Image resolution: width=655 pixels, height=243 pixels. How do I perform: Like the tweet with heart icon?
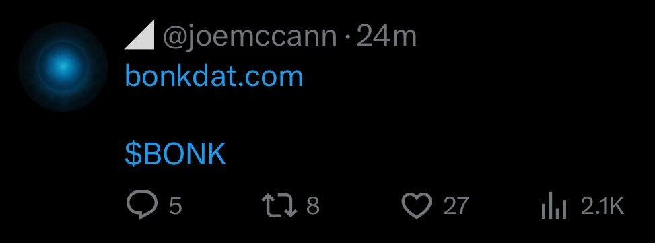417,206
